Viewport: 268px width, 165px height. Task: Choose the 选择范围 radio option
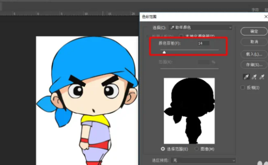coord(163,149)
